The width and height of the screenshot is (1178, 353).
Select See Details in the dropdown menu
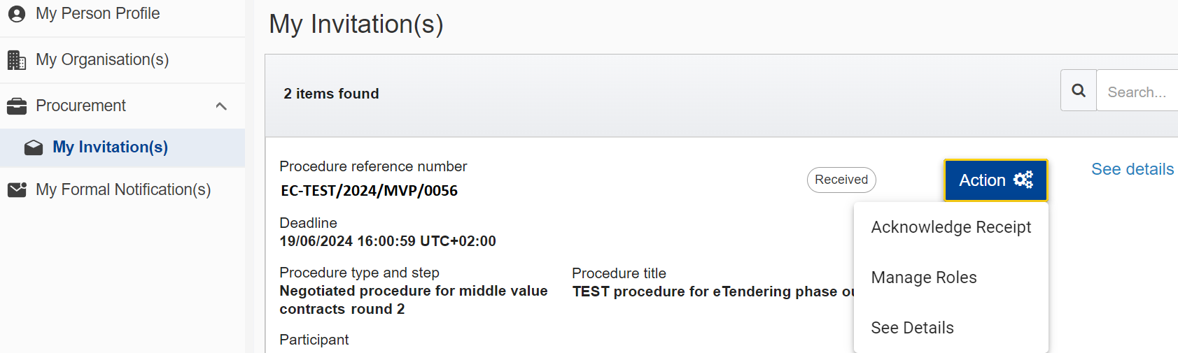(912, 328)
